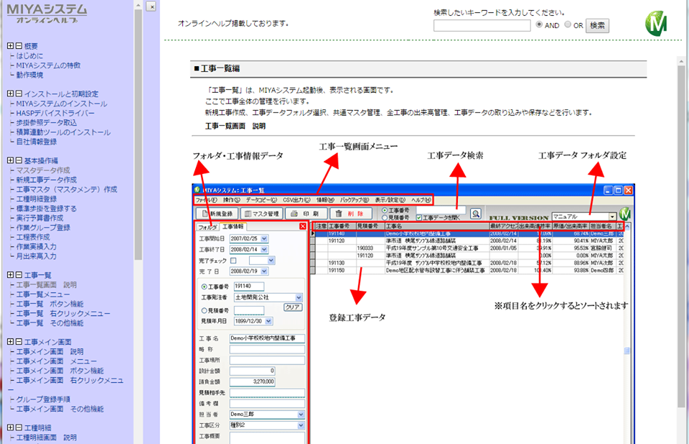
Task: Click the plus icon beside インストールと初期設定
Action: (x=11, y=93)
